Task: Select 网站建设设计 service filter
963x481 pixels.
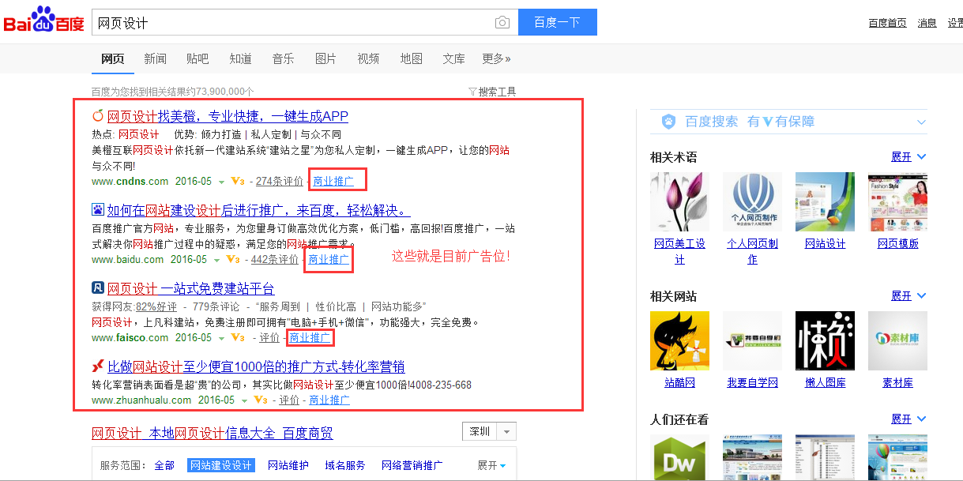Action: tap(221, 465)
